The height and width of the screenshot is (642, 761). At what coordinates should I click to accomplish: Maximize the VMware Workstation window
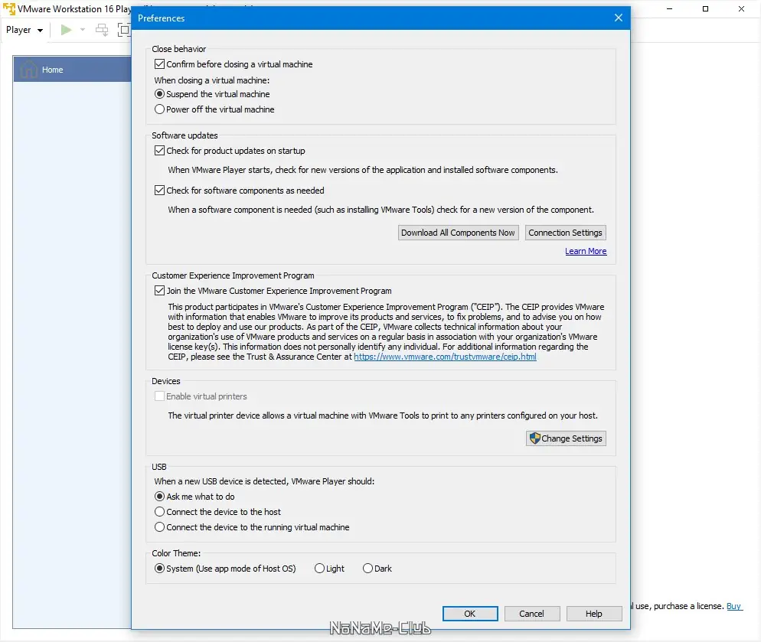[705, 8]
